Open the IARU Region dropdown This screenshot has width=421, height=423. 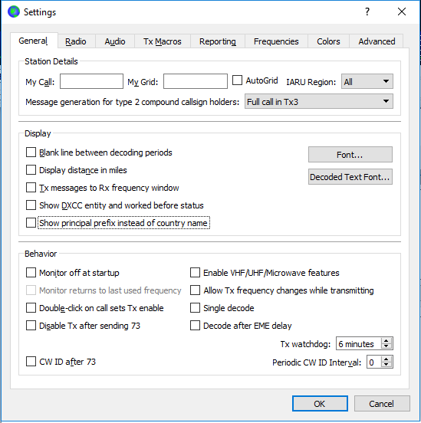pyautogui.click(x=367, y=81)
